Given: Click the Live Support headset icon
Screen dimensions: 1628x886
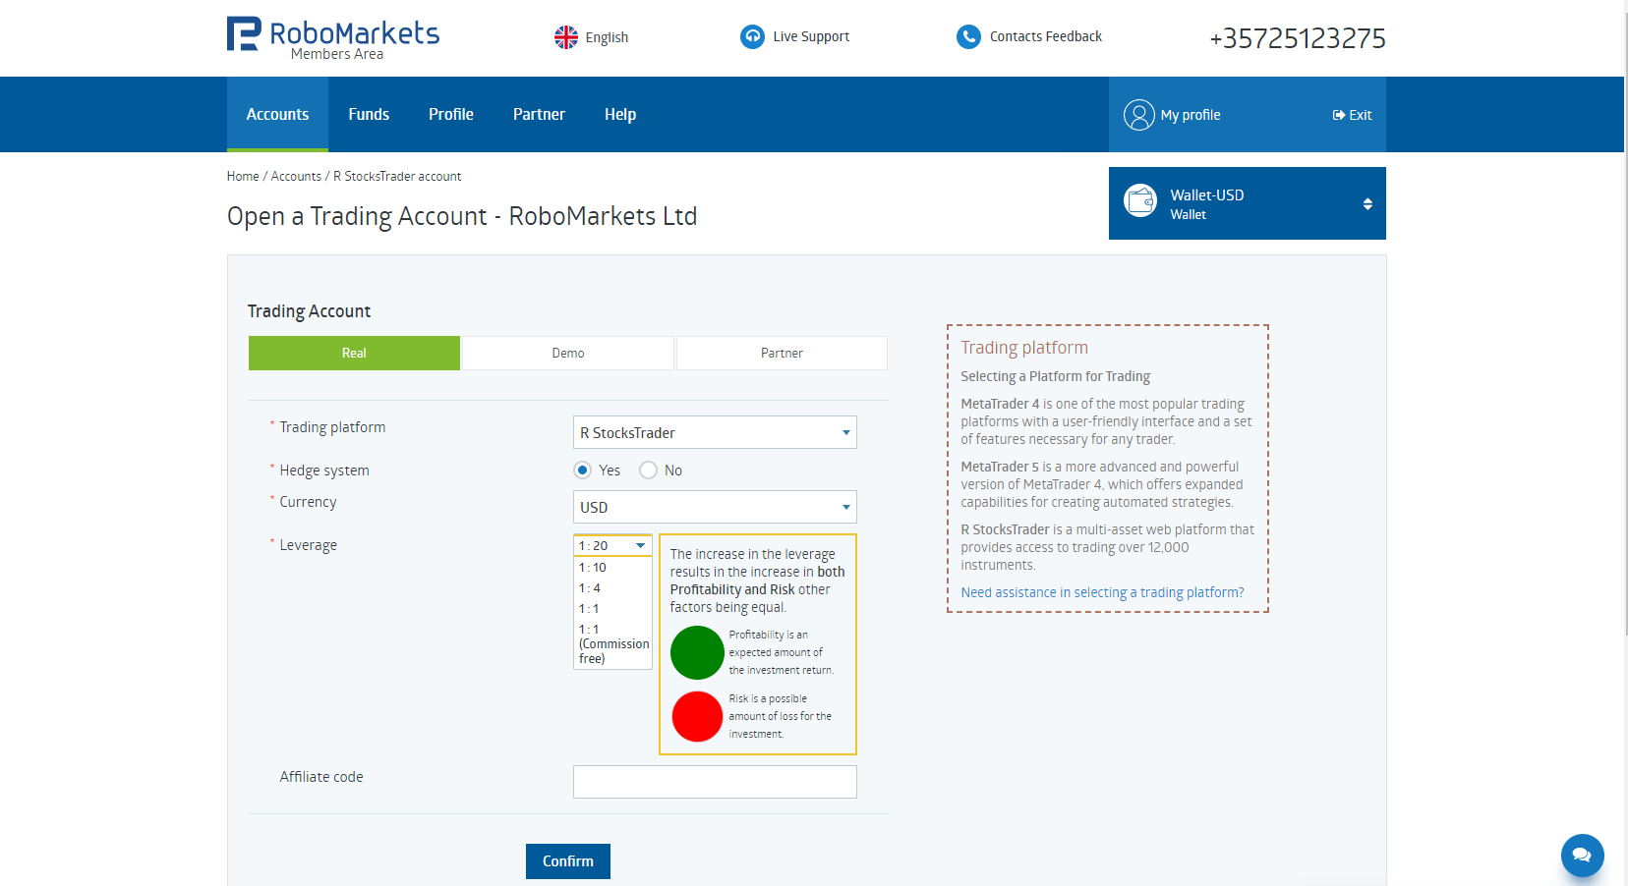Looking at the screenshot, I should coord(752,36).
